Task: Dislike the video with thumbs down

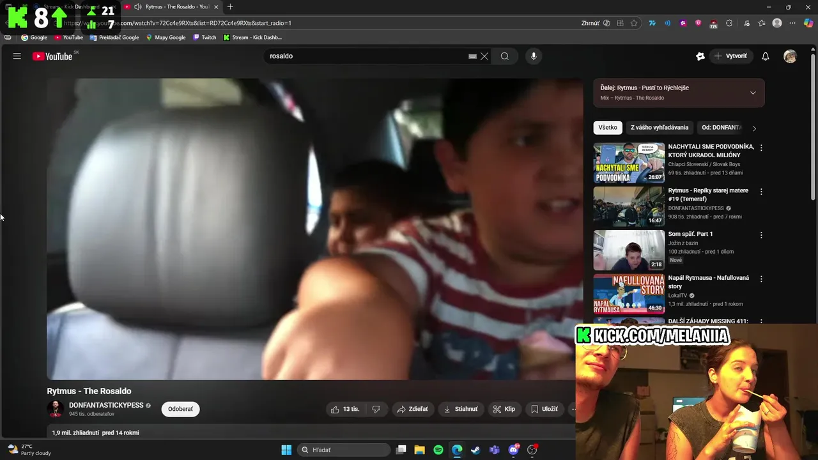Action: (x=376, y=409)
